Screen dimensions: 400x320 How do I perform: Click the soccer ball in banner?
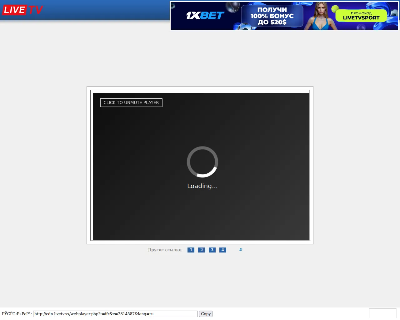pyautogui.click(x=245, y=27)
